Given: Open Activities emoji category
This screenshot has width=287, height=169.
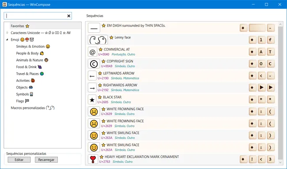Looking at the screenshot, I should pyautogui.click(x=26, y=81).
